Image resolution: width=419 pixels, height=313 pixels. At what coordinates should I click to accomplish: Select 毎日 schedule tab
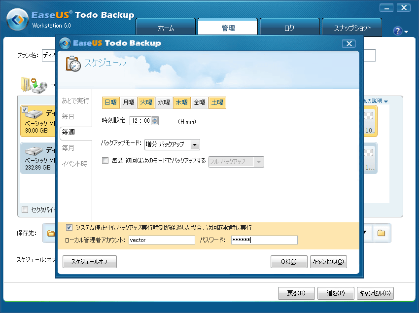pos(68,116)
